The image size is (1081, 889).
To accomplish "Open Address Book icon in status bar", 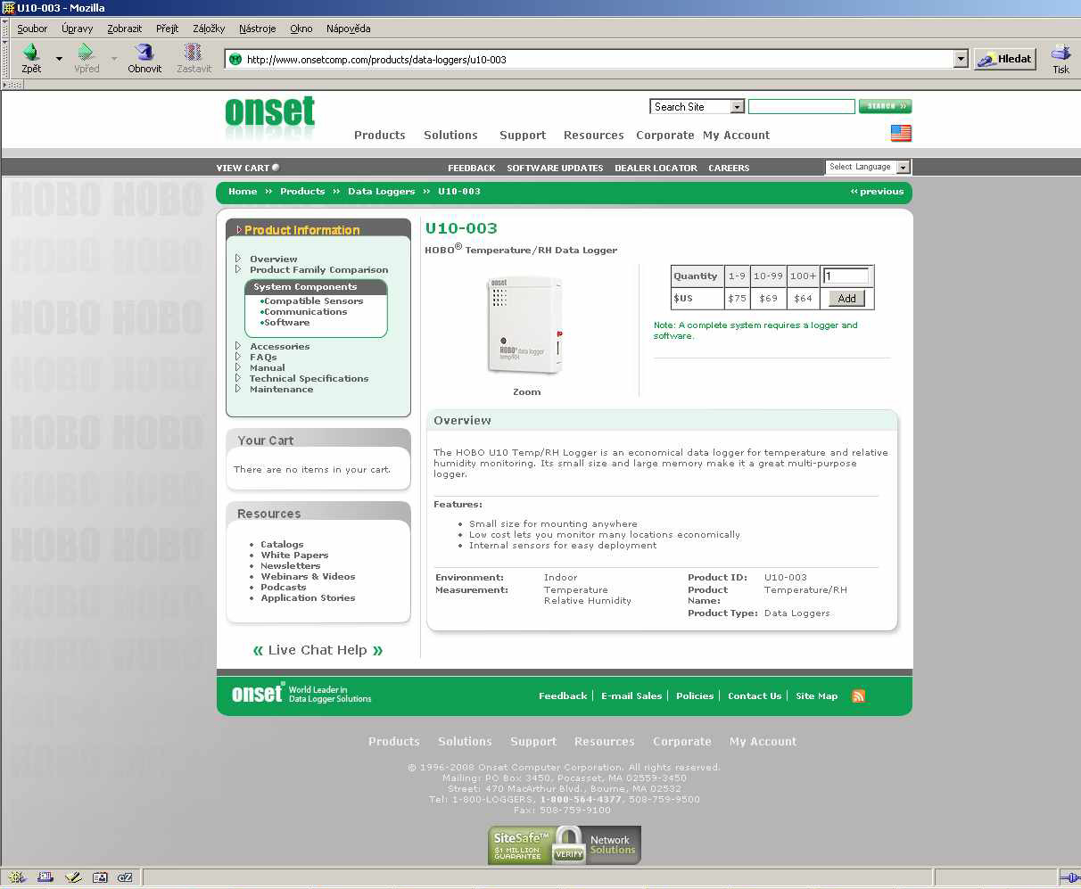I will [x=100, y=877].
